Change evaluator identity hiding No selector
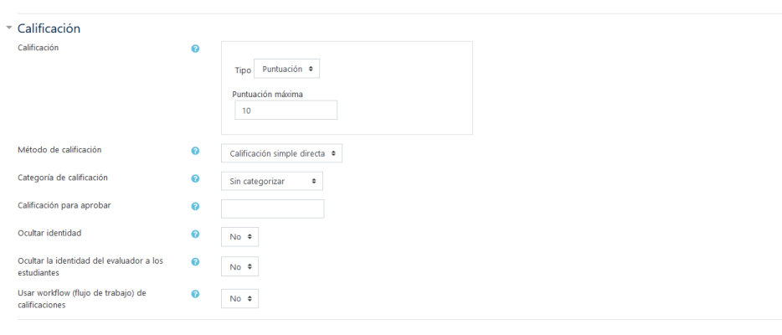This screenshot has height=335, width=782. point(240,267)
